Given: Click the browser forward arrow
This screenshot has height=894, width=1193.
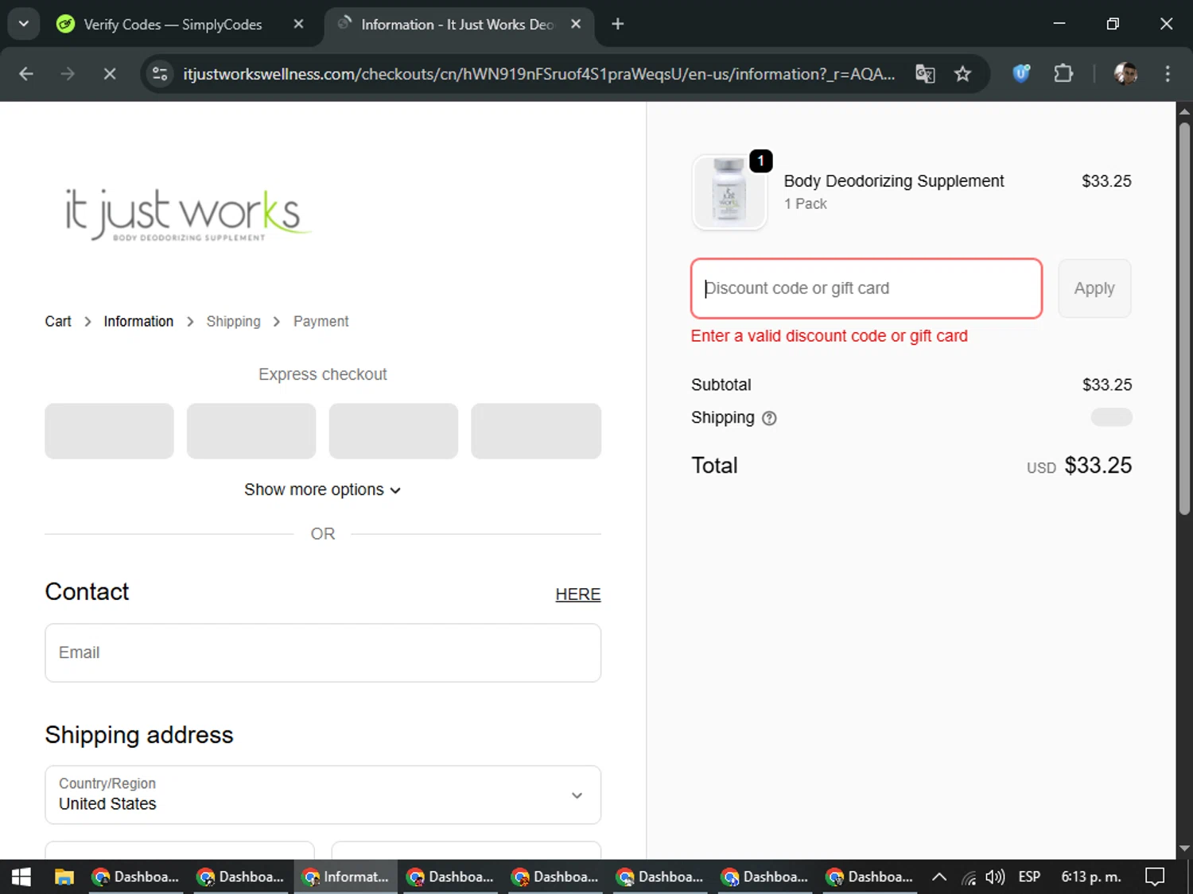Looking at the screenshot, I should (68, 74).
